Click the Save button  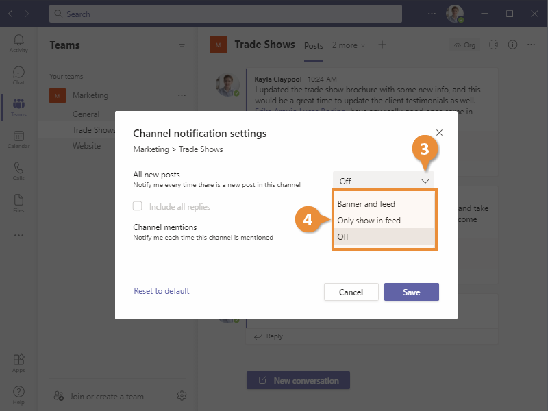(411, 292)
